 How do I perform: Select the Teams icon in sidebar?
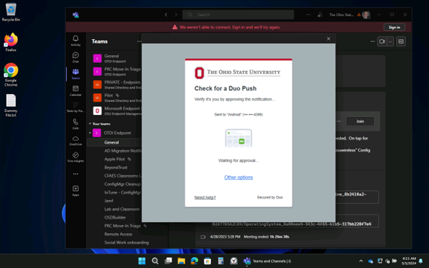coord(76,74)
